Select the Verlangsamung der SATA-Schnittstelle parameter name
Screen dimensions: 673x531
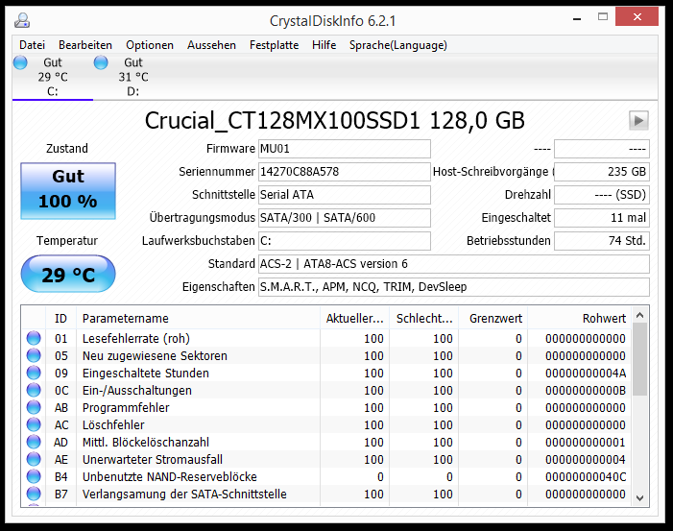pyautogui.click(x=184, y=494)
